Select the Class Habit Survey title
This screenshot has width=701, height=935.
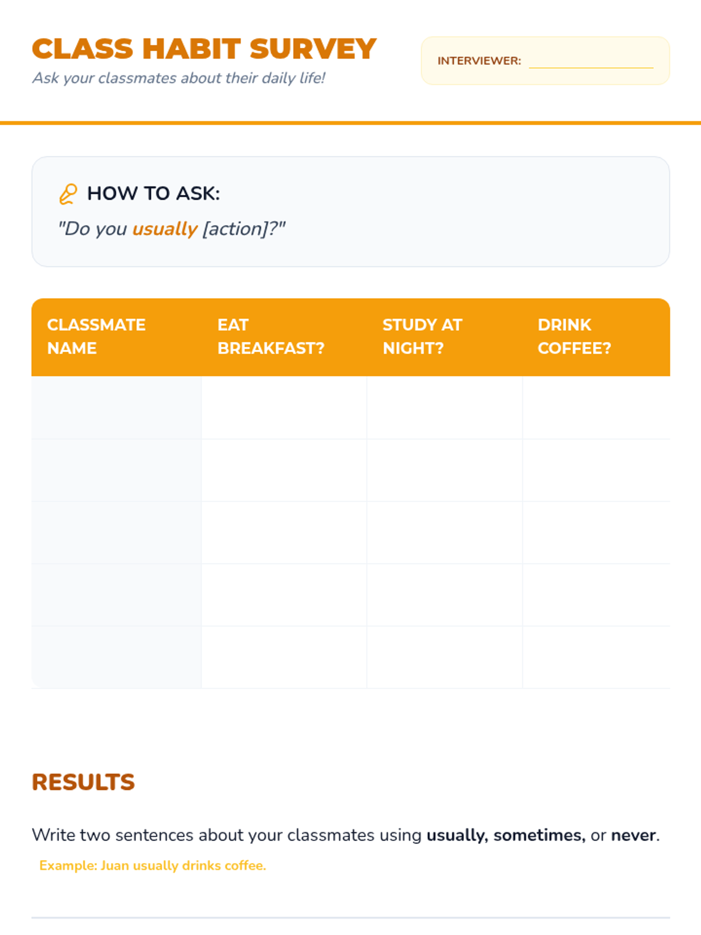204,49
